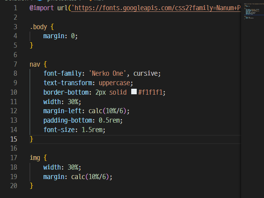Click the 'border-bottom' property name
The width and height of the screenshot is (264, 198).
(x=66, y=92)
